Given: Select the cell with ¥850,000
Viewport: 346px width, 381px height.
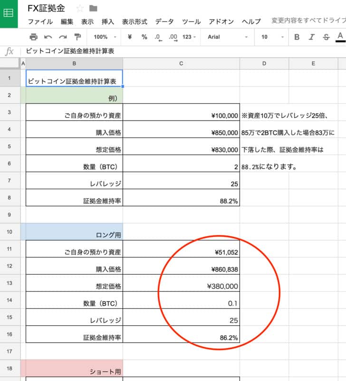Looking at the screenshot, I should 181,129.
